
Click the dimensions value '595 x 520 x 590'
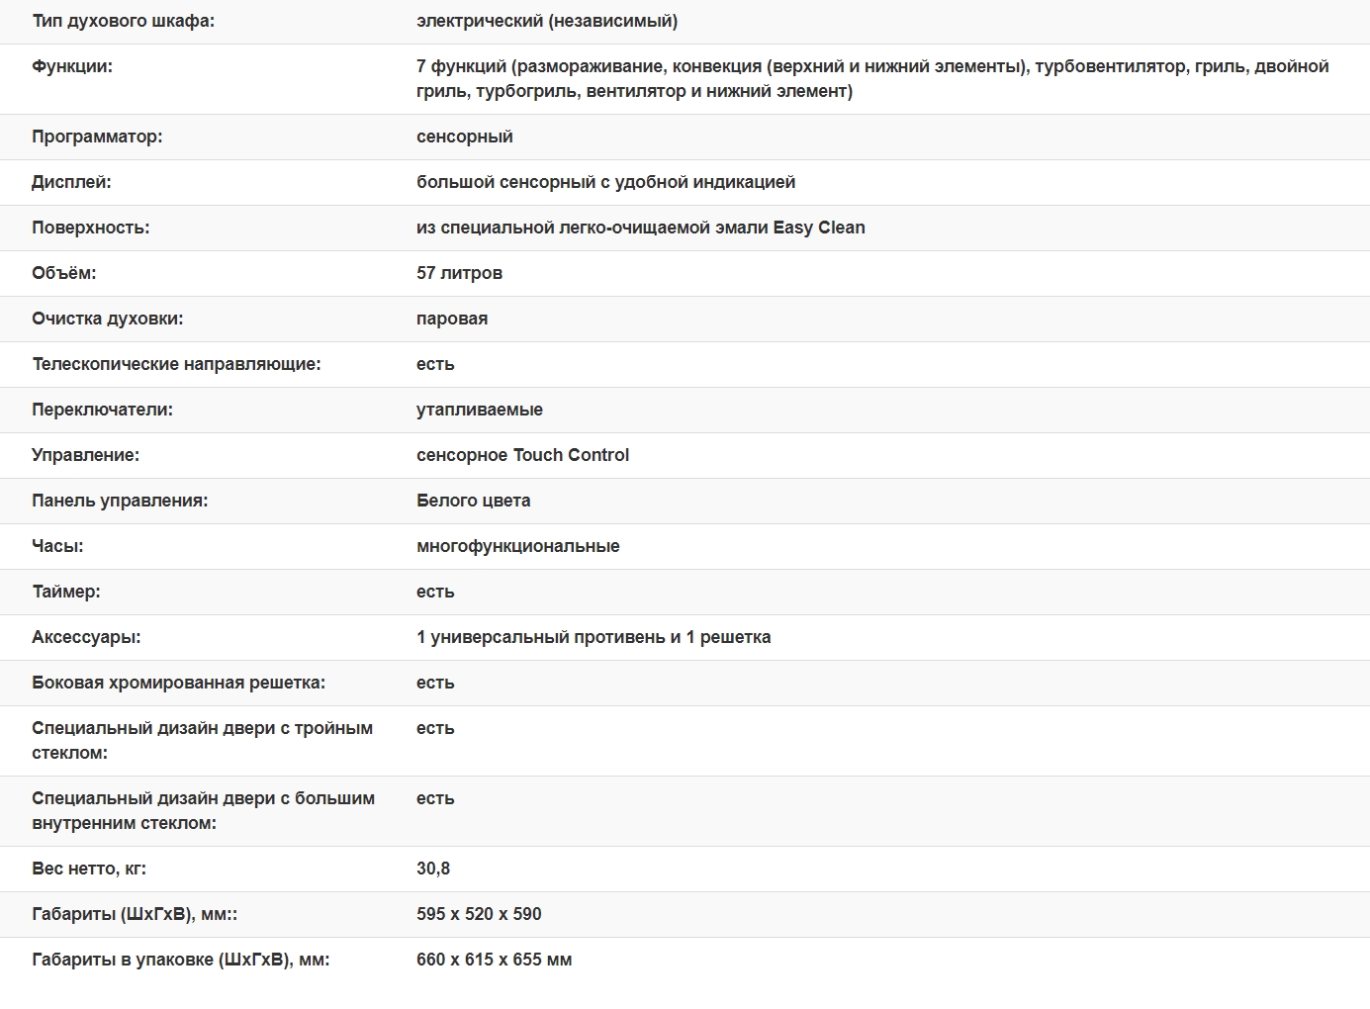pos(479,914)
